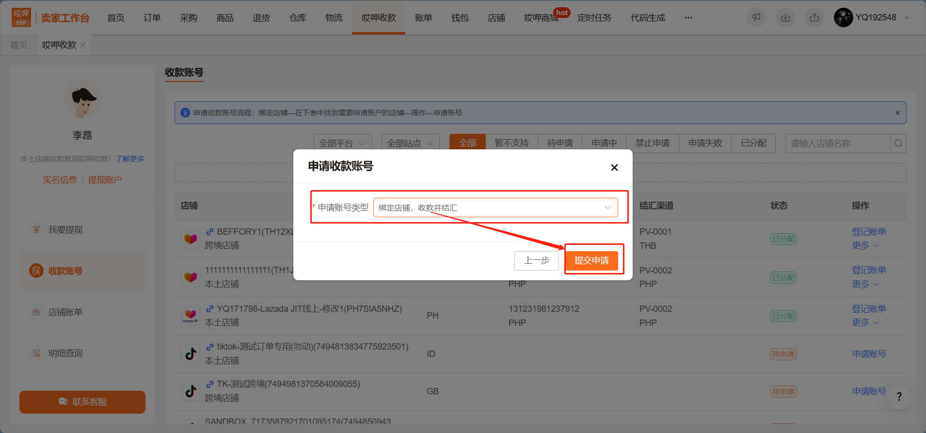This screenshot has height=433, width=926.
Task: Open the 定时任务 top menu
Action: click(594, 18)
